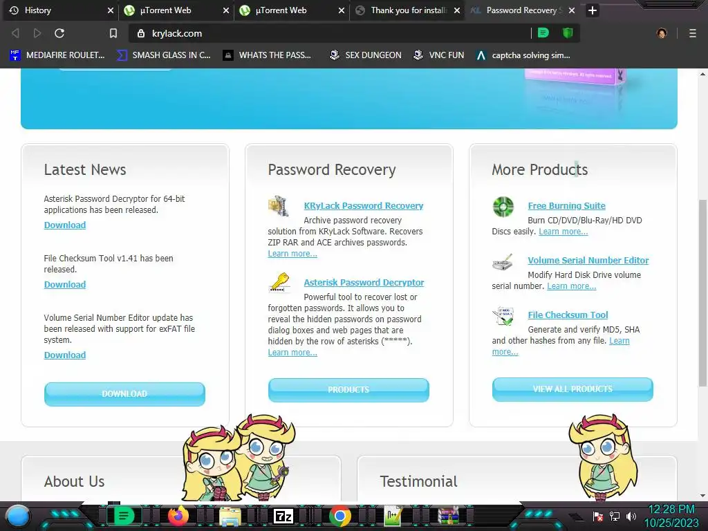The image size is (708, 531).
Task: Go forward with the browser forward arrow
Action: [37, 33]
